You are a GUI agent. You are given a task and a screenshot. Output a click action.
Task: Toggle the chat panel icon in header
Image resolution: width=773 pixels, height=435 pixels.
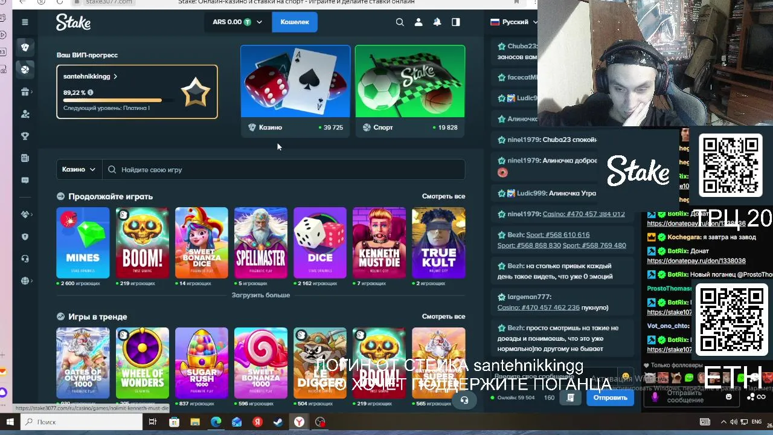pyautogui.click(x=456, y=22)
